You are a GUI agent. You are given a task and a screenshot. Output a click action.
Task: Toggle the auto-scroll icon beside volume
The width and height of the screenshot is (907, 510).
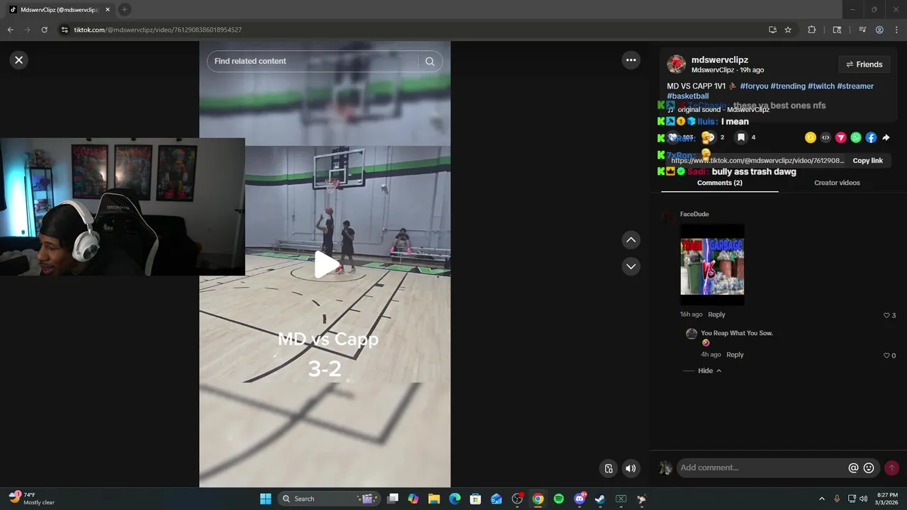pos(608,468)
